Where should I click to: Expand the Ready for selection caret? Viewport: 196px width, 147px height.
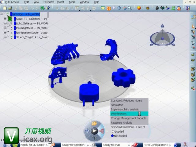88,145
